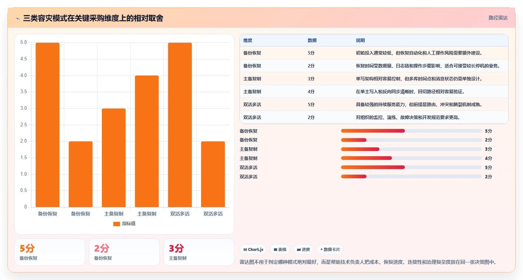This screenshot has height=280, width=523.
Task: Click the 主备复制 chart bar reaching 4.0
Action: (147, 141)
